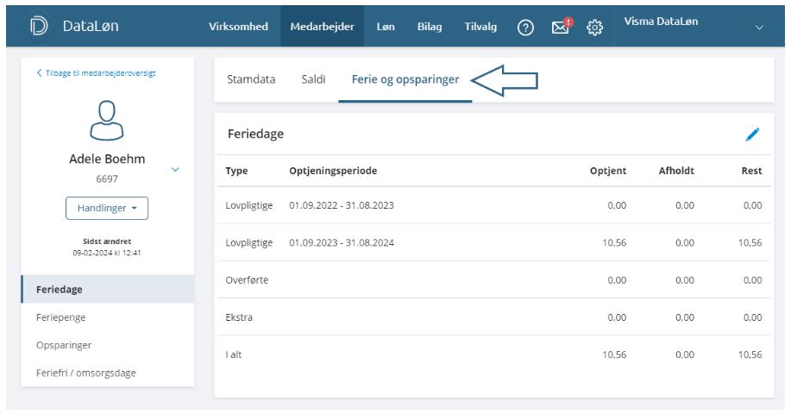The height and width of the screenshot is (420, 797).
Task: Go back via Tilbage til medarbejderoversigt link
Action: pos(96,73)
